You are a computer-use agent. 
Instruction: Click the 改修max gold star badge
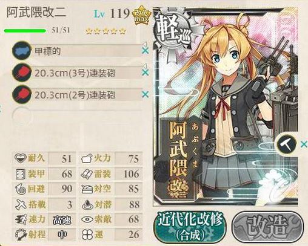pyautogui.click(x=142, y=16)
